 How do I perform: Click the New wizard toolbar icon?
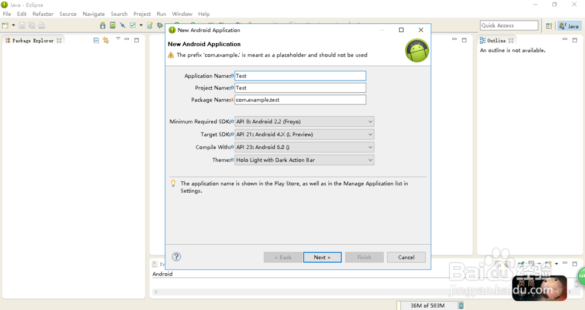pyautogui.click(x=5, y=25)
